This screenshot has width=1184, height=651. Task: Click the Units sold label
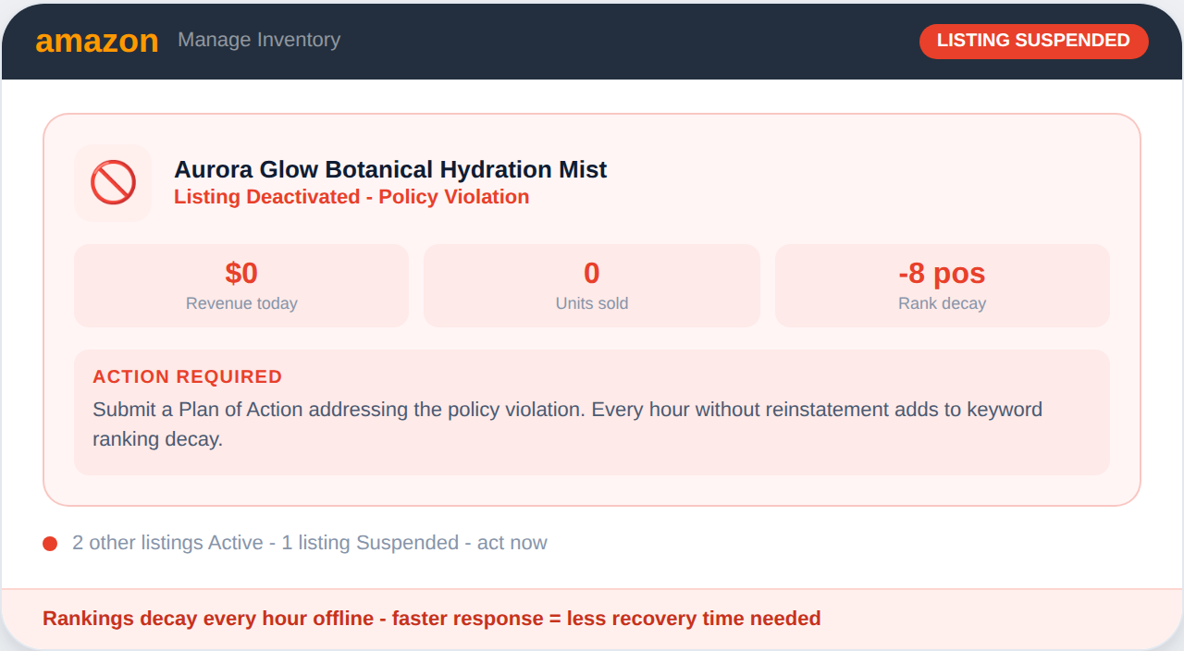pos(592,303)
